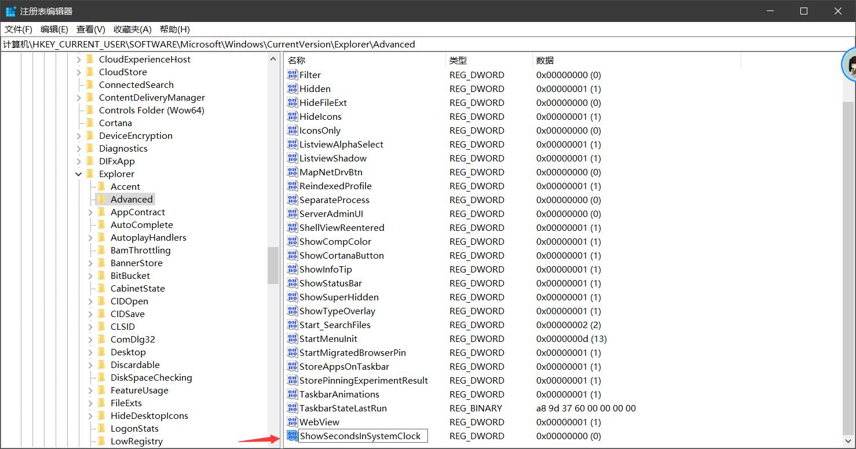Open the 文件(F) menu

coord(19,30)
